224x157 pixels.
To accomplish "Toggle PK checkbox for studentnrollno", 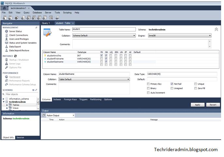I will pos(102,55).
